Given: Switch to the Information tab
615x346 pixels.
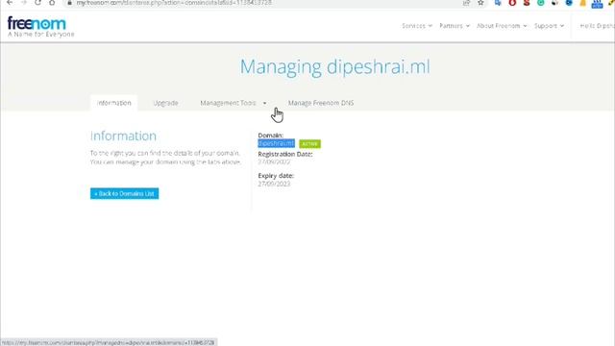Looking at the screenshot, I should click(113, 103).
